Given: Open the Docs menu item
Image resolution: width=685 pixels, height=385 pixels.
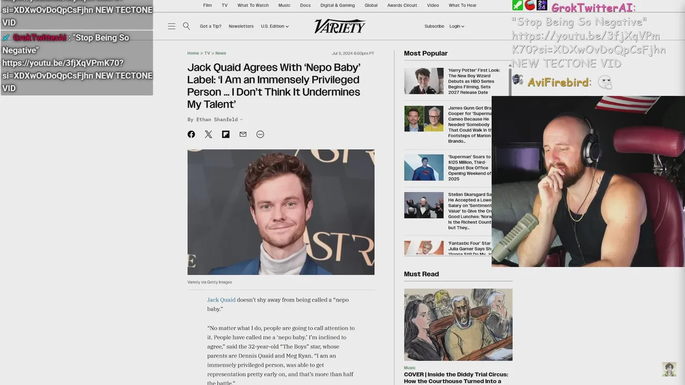Looking at the screenshot, I should coord(306,5).
